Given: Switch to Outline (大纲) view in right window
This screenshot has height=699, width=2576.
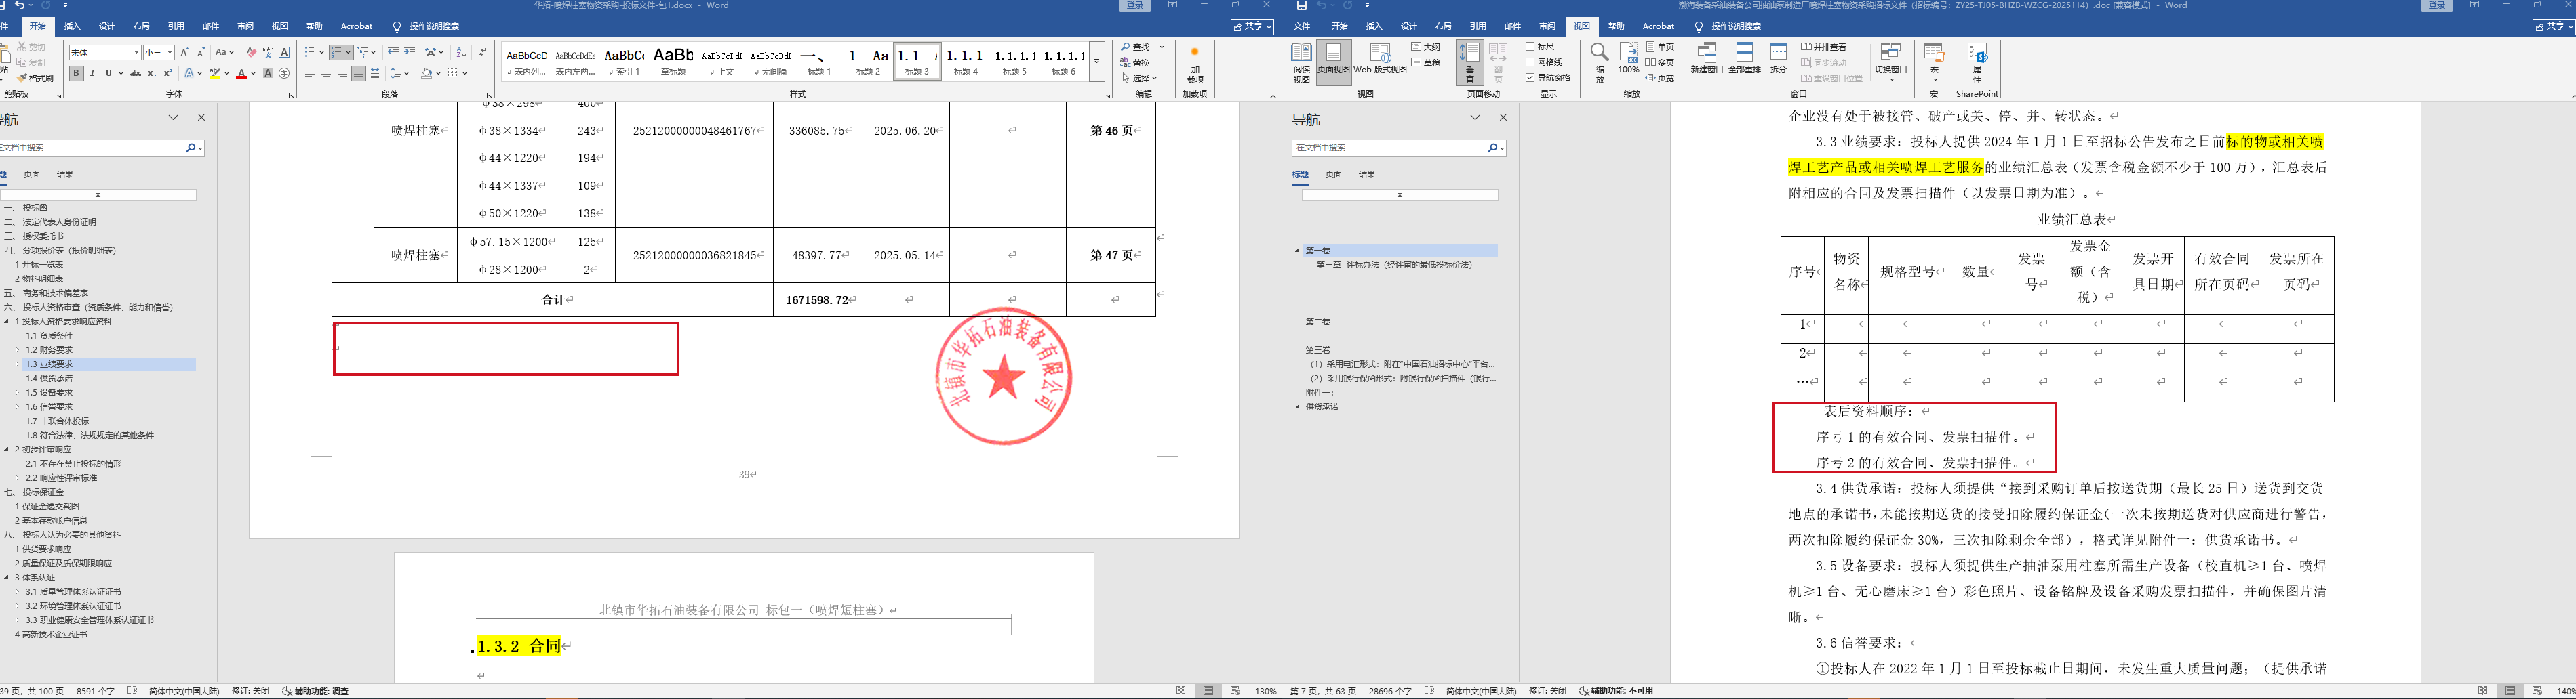Looking at the screenshot, I should [1426, 47].
